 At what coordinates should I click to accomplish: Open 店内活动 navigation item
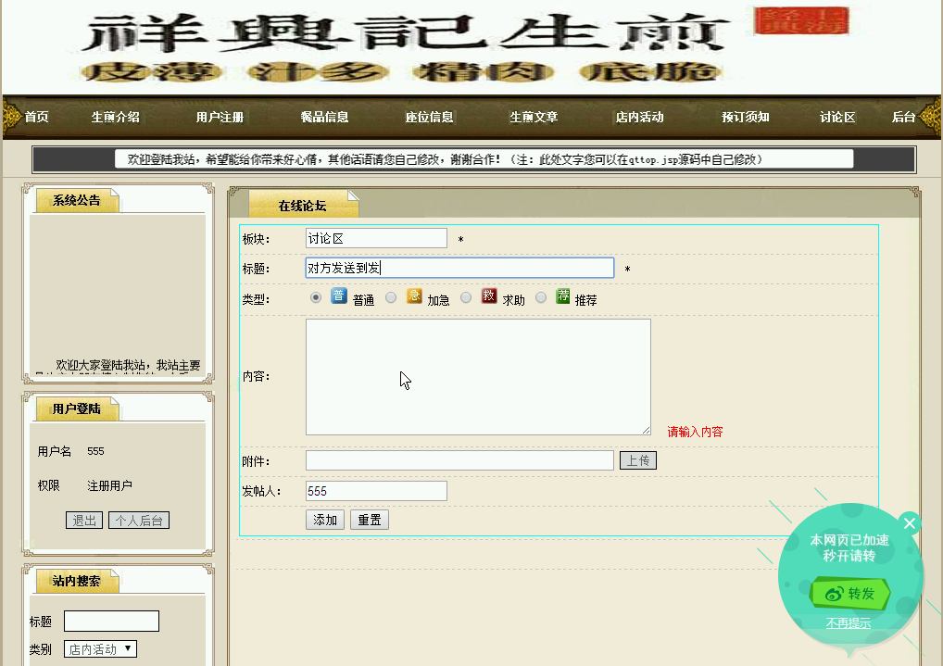coord(640,117)
